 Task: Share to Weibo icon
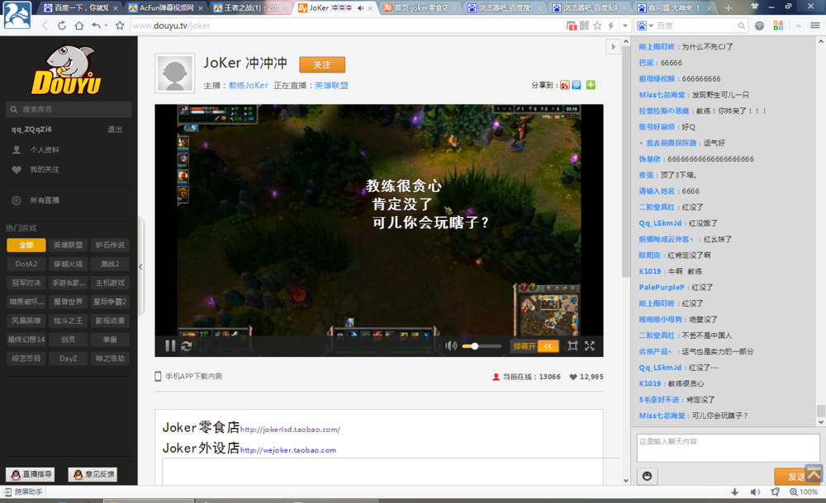pyautogui.click(x=565, y=85)
